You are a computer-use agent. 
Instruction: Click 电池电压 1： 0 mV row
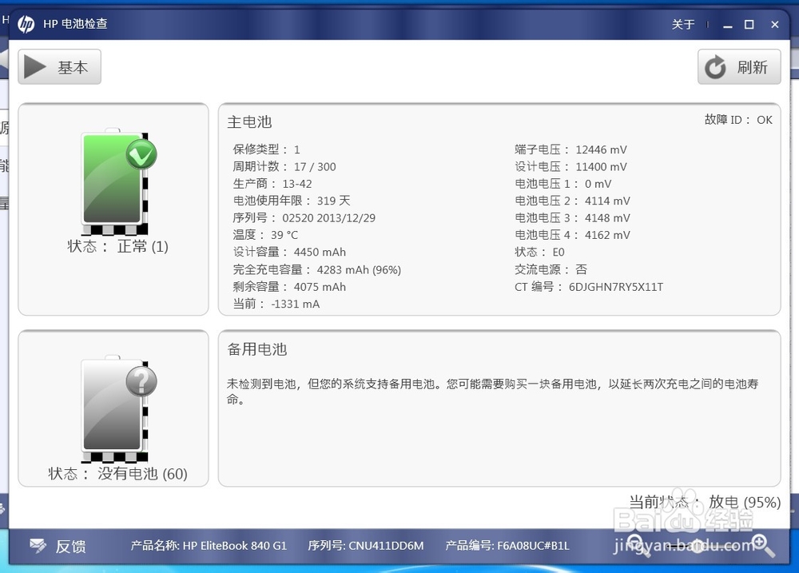pos(563,184)
